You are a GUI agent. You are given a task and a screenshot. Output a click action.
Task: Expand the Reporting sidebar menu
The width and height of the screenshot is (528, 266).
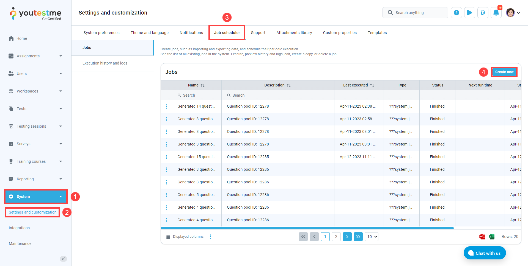36,179
